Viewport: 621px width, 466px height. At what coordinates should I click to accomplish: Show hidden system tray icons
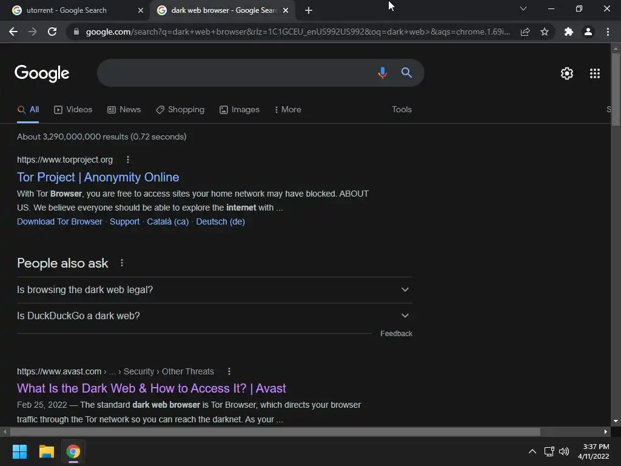532,451
